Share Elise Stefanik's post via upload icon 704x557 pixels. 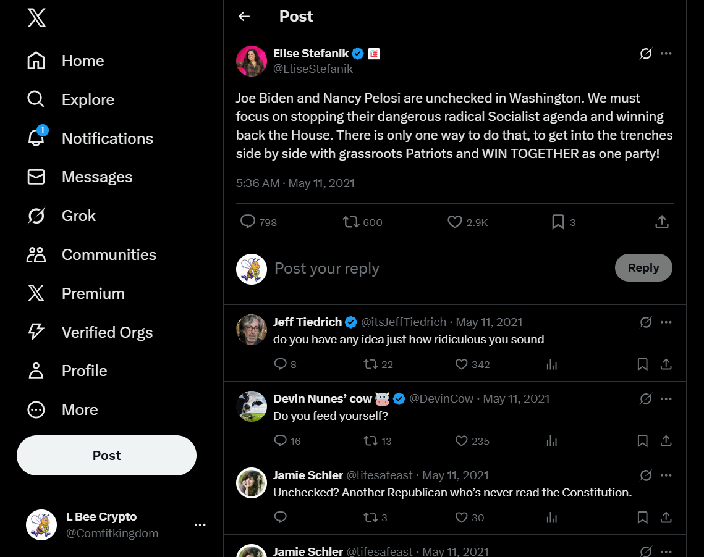[661, 222]
